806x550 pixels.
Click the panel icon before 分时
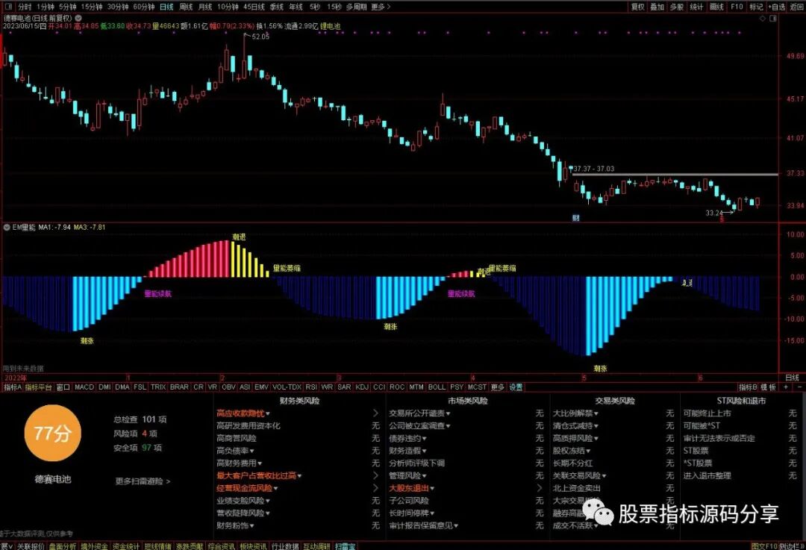tap(9, 7)
